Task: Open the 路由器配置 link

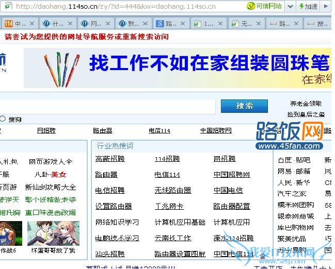Action: [x=232, y=206]
